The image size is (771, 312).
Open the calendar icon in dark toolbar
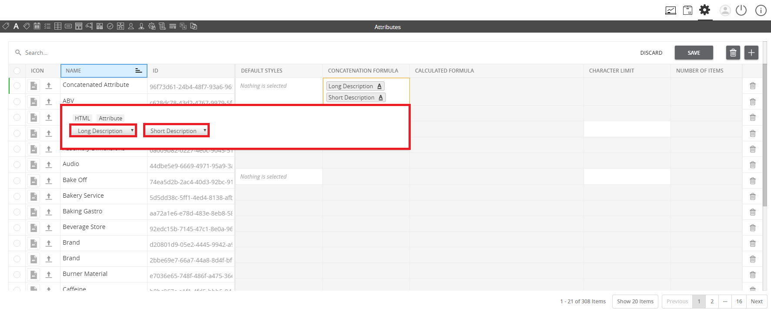pyautogui.click(x=37, y=26)
